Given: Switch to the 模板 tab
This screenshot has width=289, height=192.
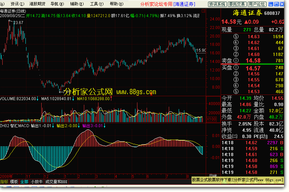Looking at the screenshot, I should click(x=14, y=182).
